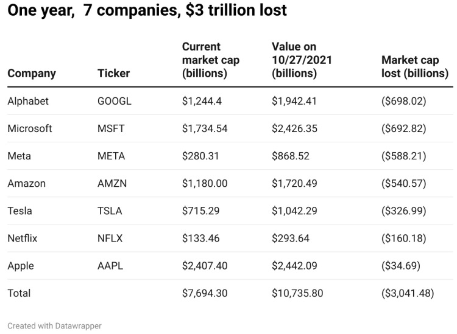The height and width of the screenshot is (334, 457).
Task: Select the Microsoft company cell
Action: [x=30, y=128]
